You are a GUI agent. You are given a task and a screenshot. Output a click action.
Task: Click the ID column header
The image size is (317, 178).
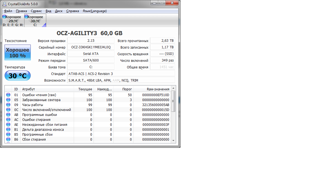[16, 89]
